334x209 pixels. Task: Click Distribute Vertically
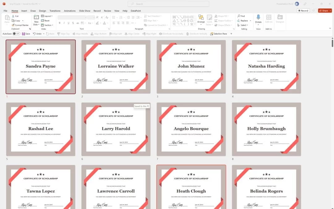pyautogui.click(x=197, y=34)
